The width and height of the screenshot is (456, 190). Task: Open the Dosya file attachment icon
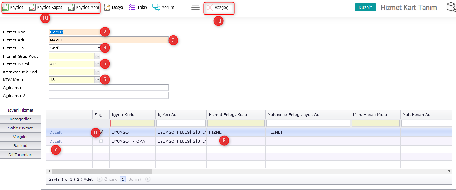click(107, 7)
